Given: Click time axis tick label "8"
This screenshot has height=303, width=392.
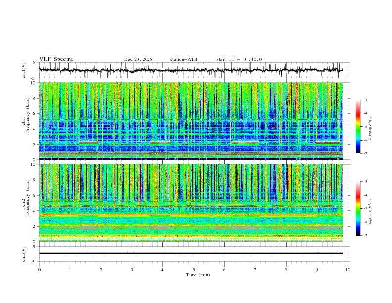Looking at the screenshot, I should point(286,270).
